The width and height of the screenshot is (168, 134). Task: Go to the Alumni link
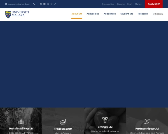(138, 4)
